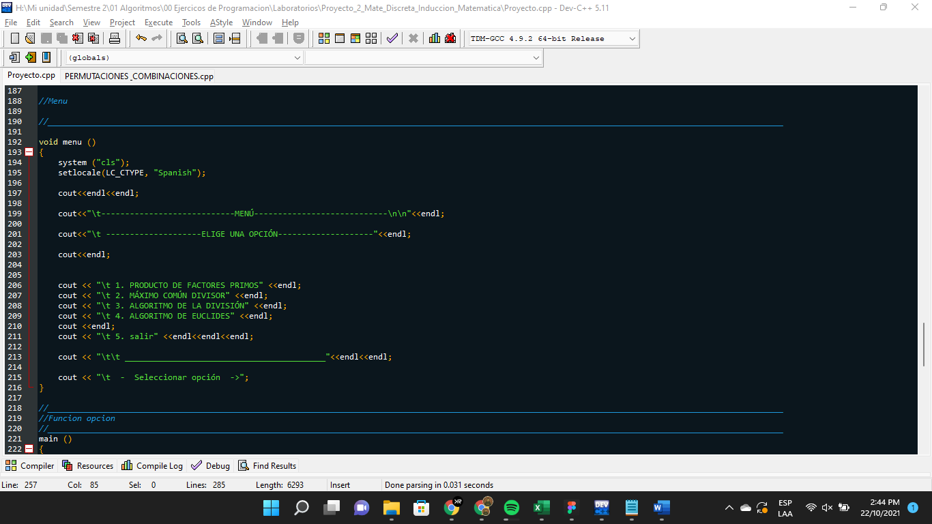932x524 pixels.
Task: Open the Print icon on the toolbar
Action: coord(115,38)
